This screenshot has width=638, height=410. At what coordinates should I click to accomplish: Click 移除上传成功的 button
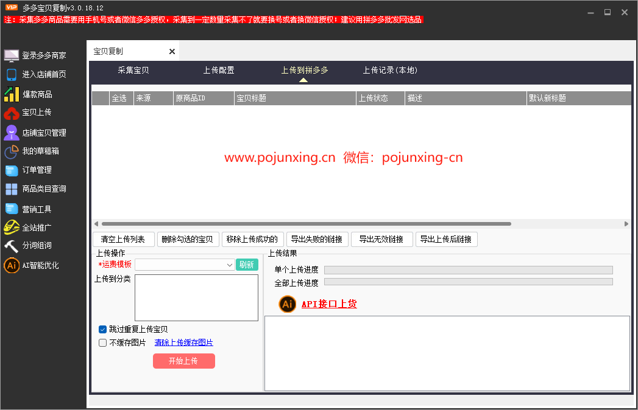[x=253, y=239]
